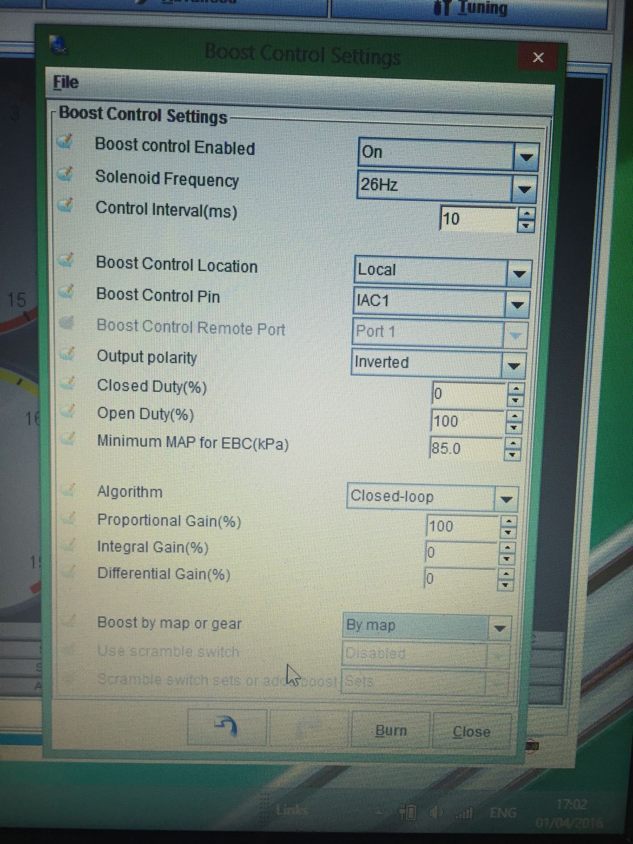
Task: Open the Output polarity Inverted dropdown
Action: point(513,366)
